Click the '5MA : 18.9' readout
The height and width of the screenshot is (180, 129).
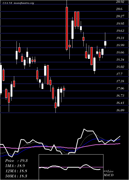[15, 166]
